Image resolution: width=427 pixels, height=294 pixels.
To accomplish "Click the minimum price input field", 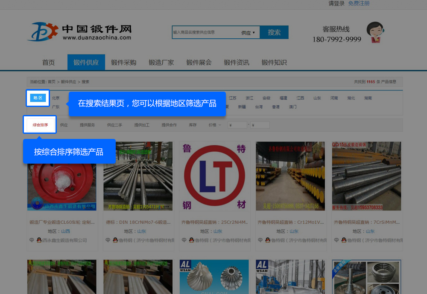I will click(x=237, y=125).
